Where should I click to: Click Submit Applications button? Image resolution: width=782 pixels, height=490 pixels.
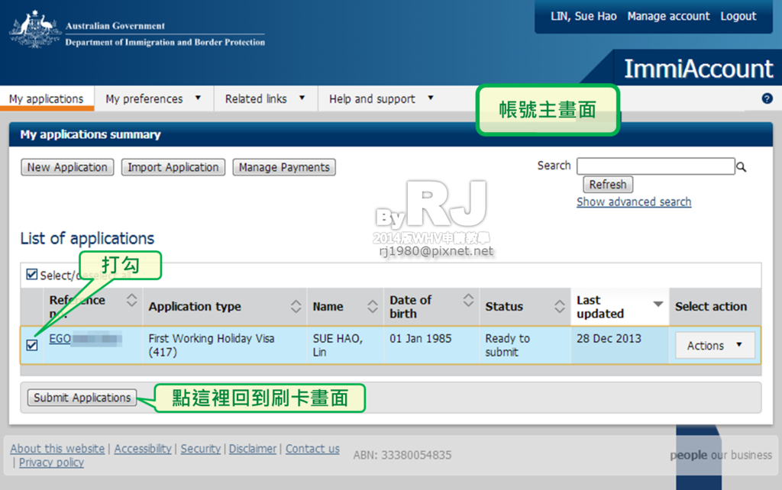click(x=82, y=398)
